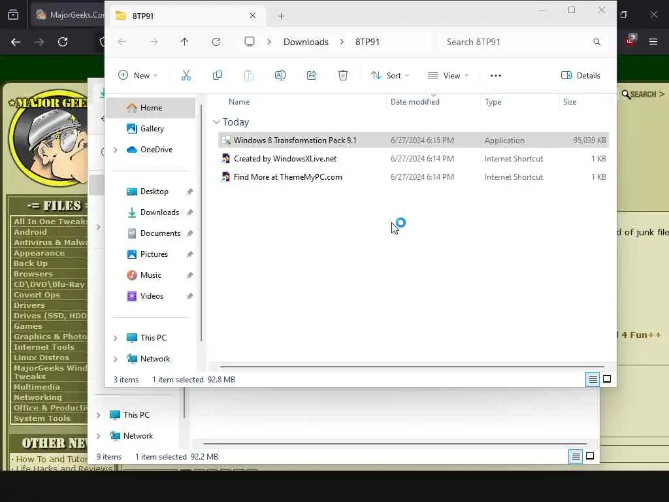Image resolution: width=669 pixels, height=502 pixels.
Task: Open Covert Ops category on MajorGeeks
Action: [x=37, y=295]
